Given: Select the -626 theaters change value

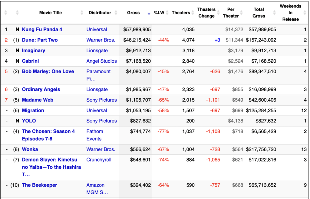Looking at the screenshot, I should coord(215,71).
